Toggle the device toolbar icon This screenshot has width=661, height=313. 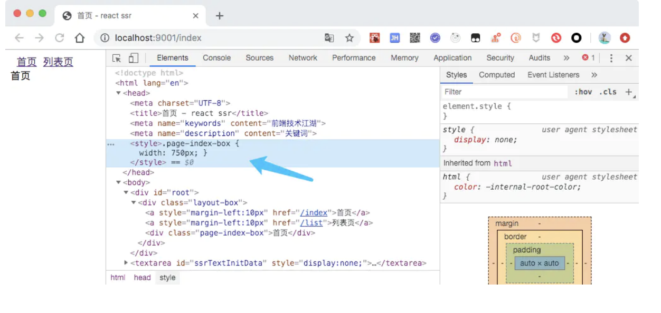click(x=133, y=58)
